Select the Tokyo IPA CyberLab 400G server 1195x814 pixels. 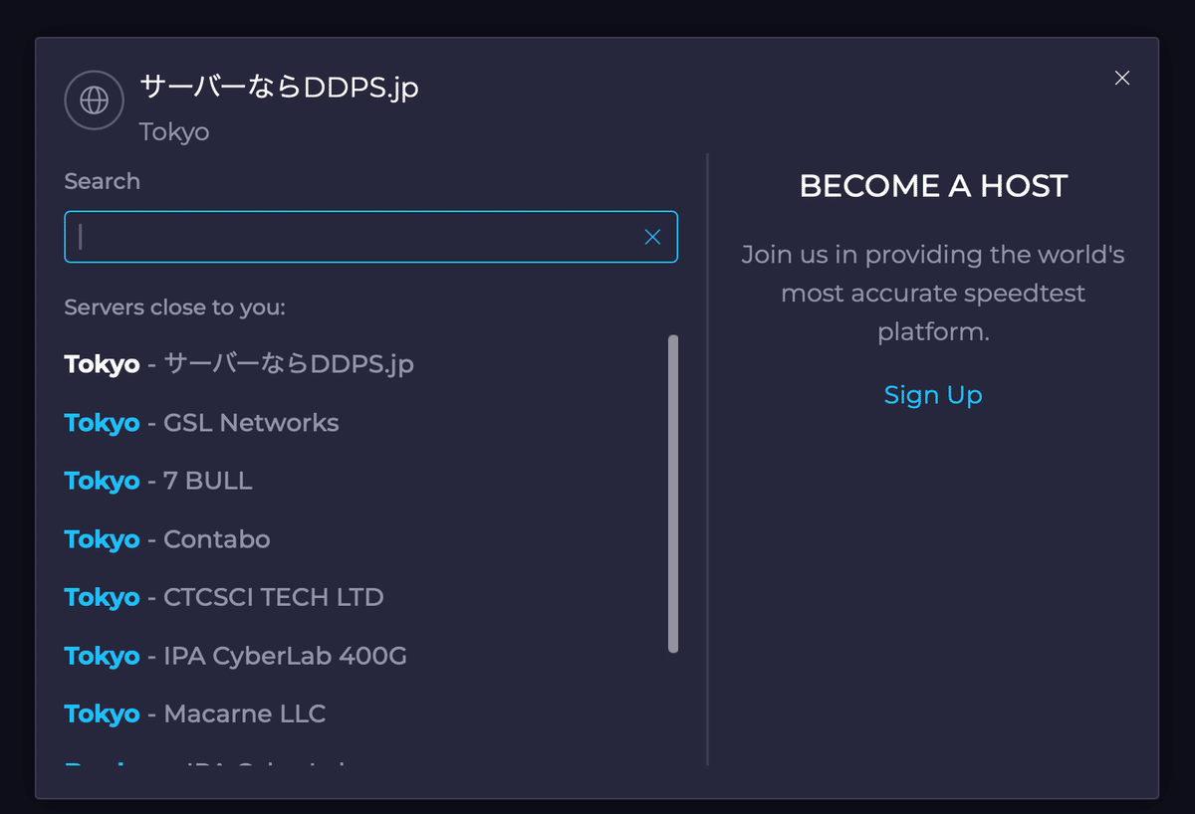235,656
